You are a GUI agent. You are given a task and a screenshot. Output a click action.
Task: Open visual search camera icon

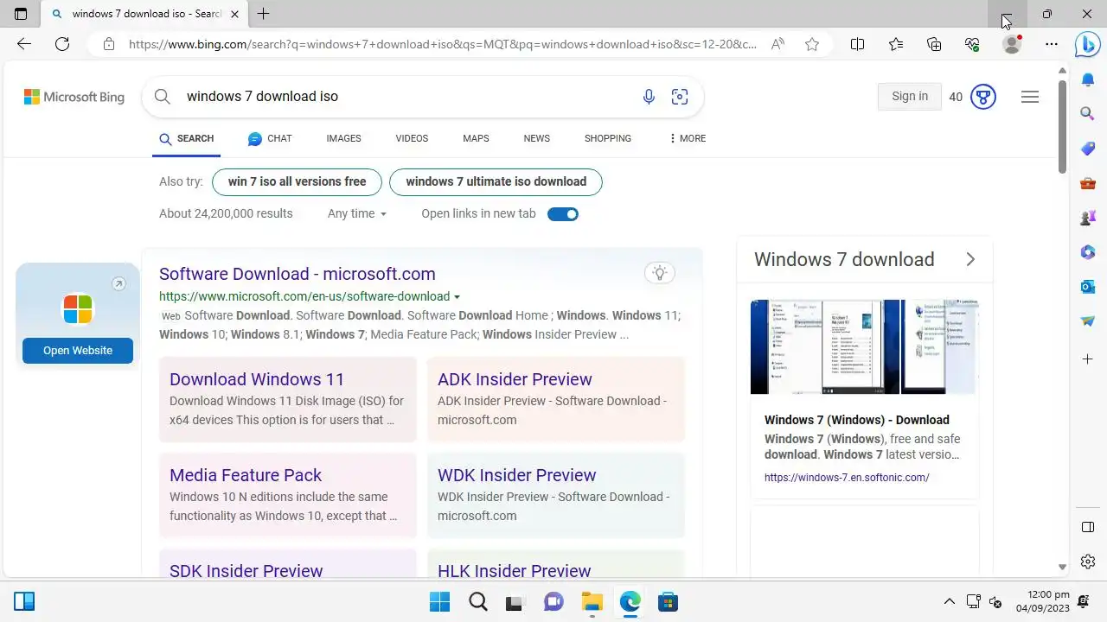(x=680, y=97)
